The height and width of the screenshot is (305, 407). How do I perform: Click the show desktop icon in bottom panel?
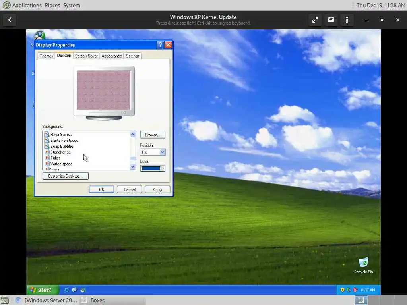[5, 300]
